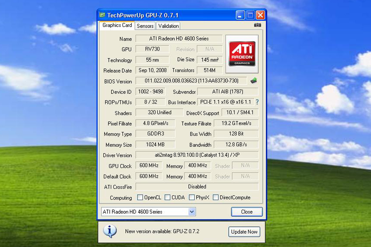Minimize the GPU-Z window

(240, 15)
